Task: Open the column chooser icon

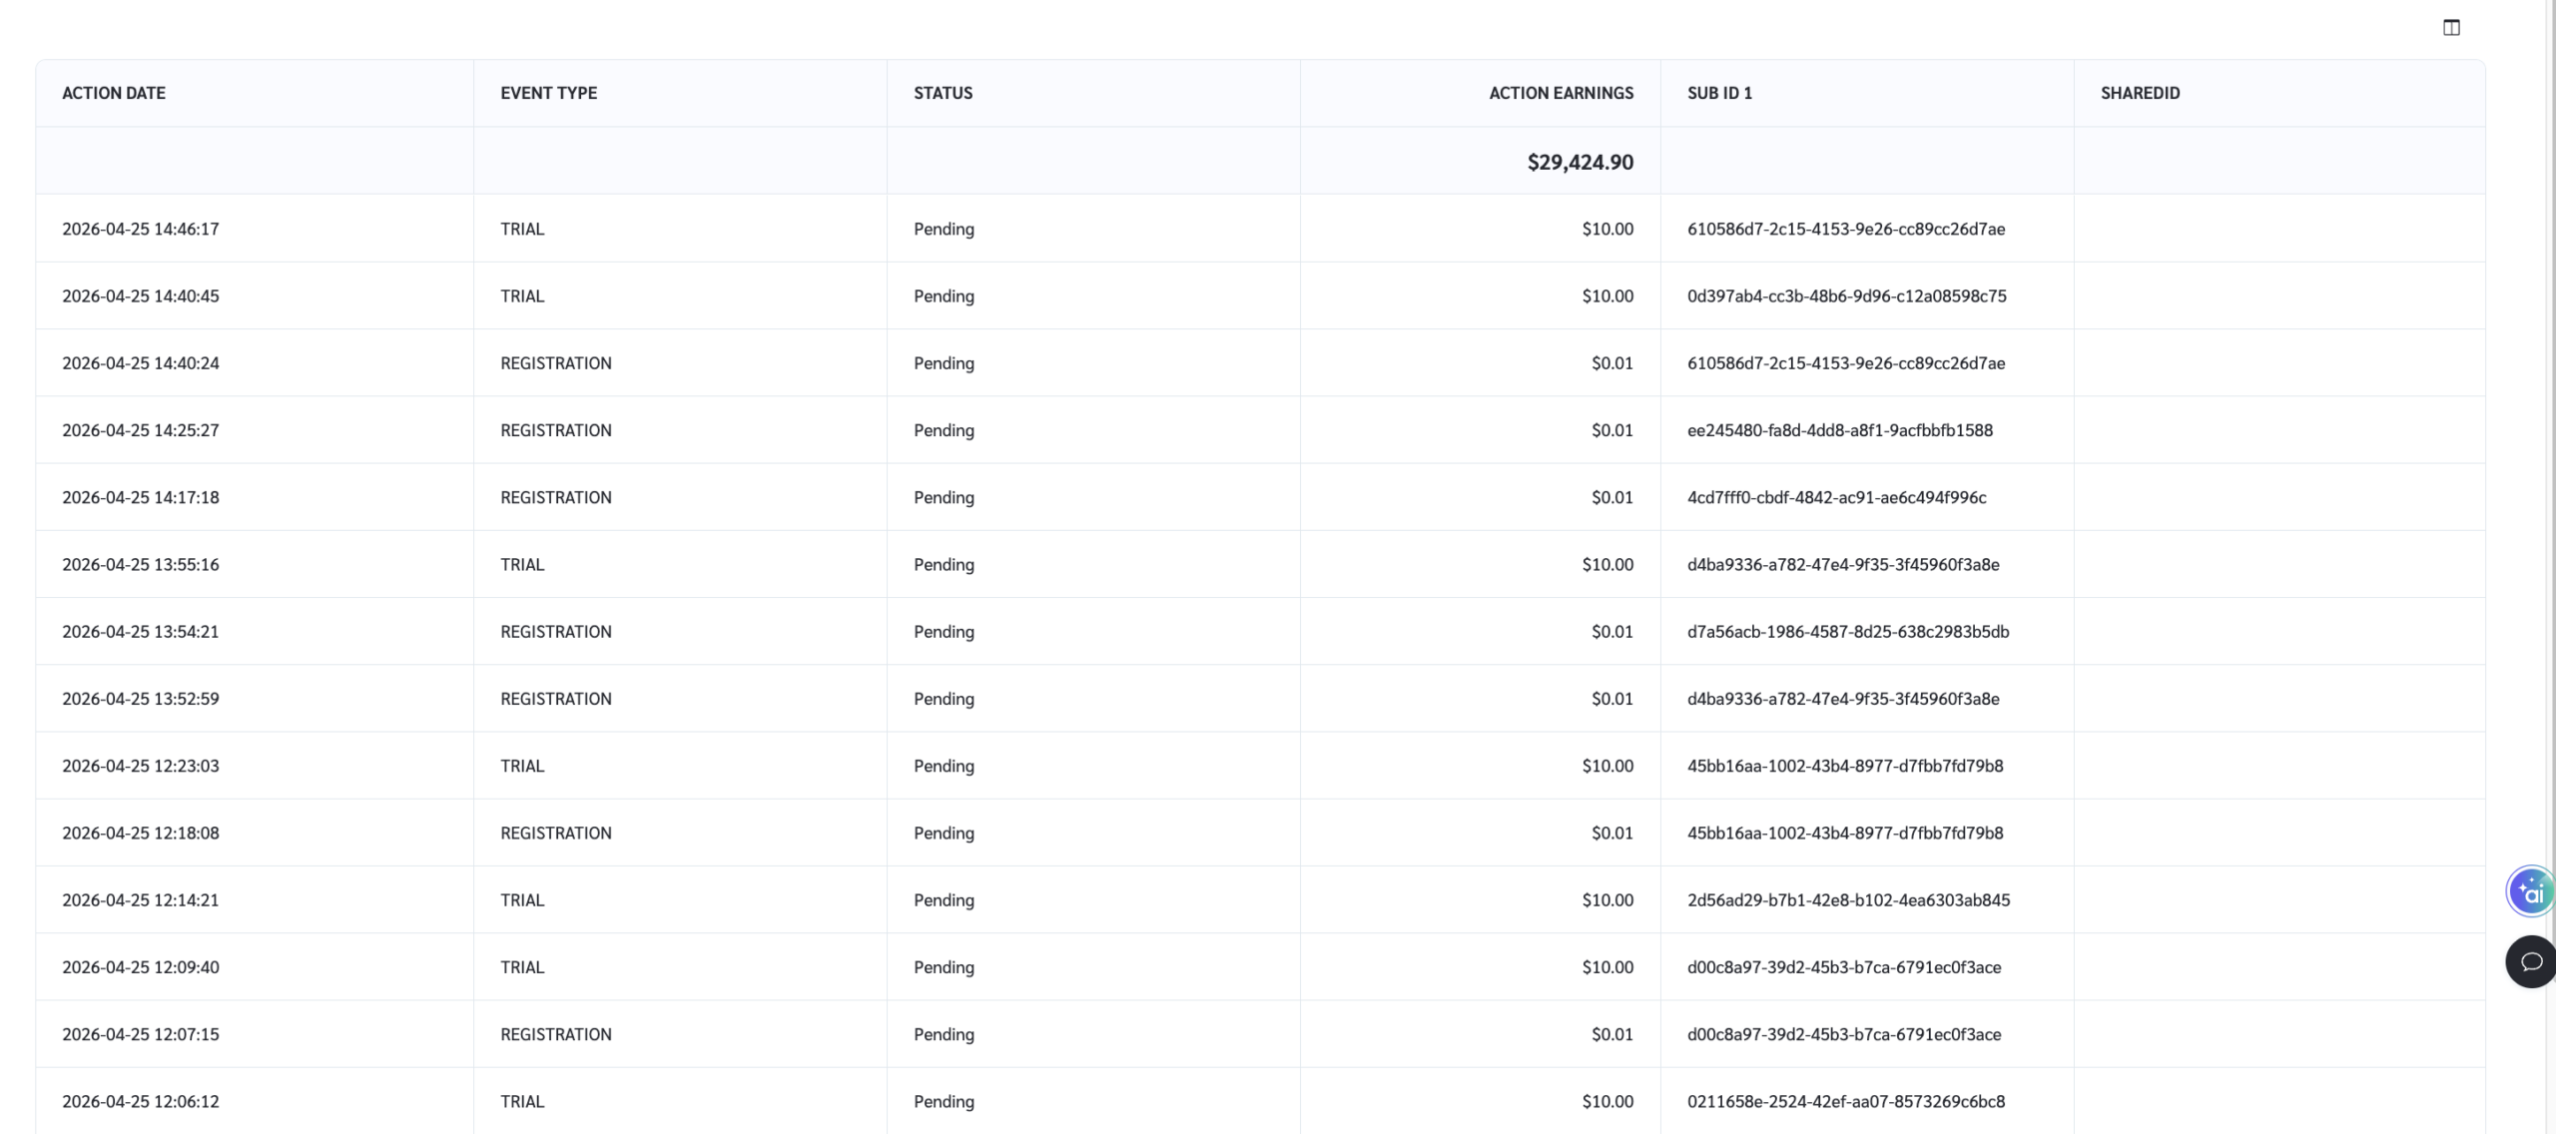Action: tap(2451, 28)
